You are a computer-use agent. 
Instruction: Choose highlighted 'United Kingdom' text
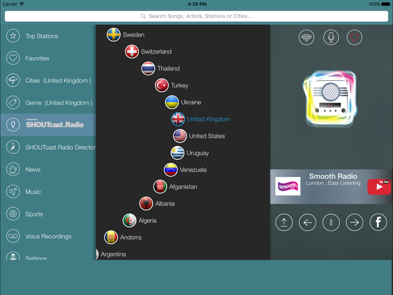tap(209, 119)
